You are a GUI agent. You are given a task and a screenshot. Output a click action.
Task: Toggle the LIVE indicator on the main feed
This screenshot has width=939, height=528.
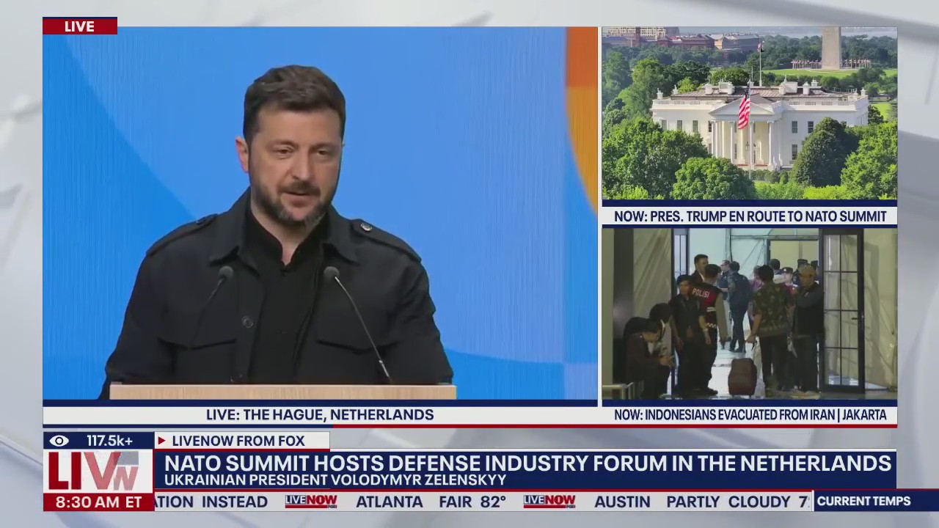pyautogui.click(x=79, y=26)
